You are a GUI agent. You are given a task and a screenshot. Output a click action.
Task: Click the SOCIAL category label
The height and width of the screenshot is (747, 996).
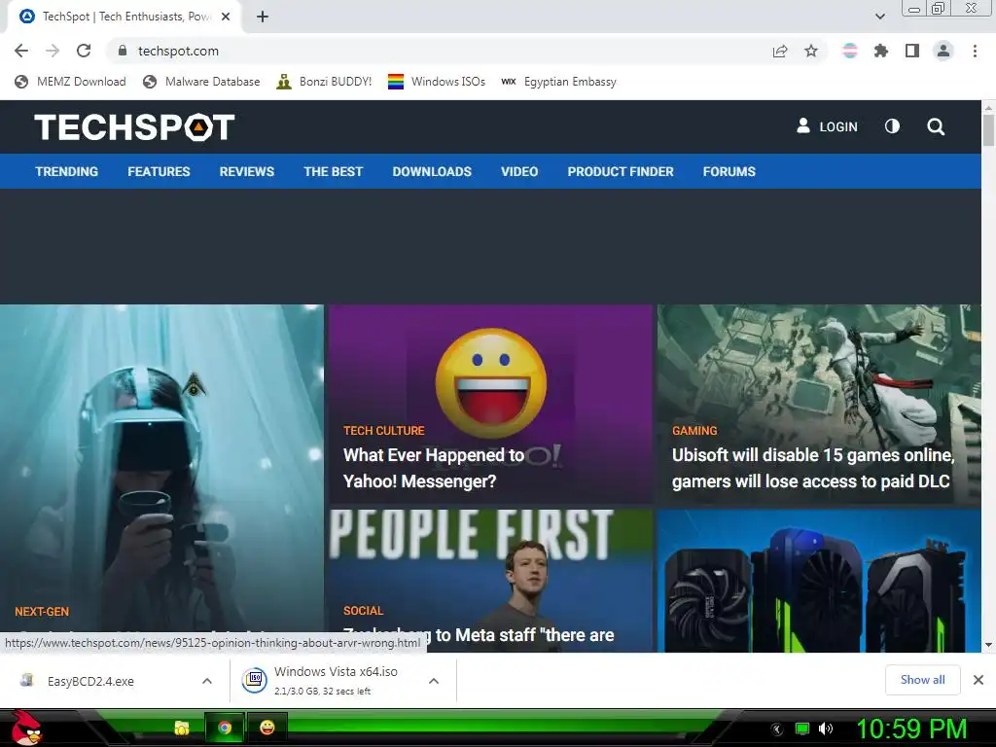point(364,611)
